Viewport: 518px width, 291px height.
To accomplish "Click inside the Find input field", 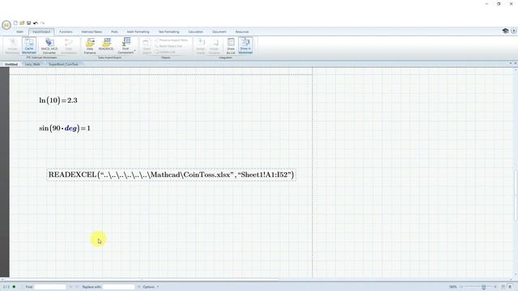I will pos(50,287).
